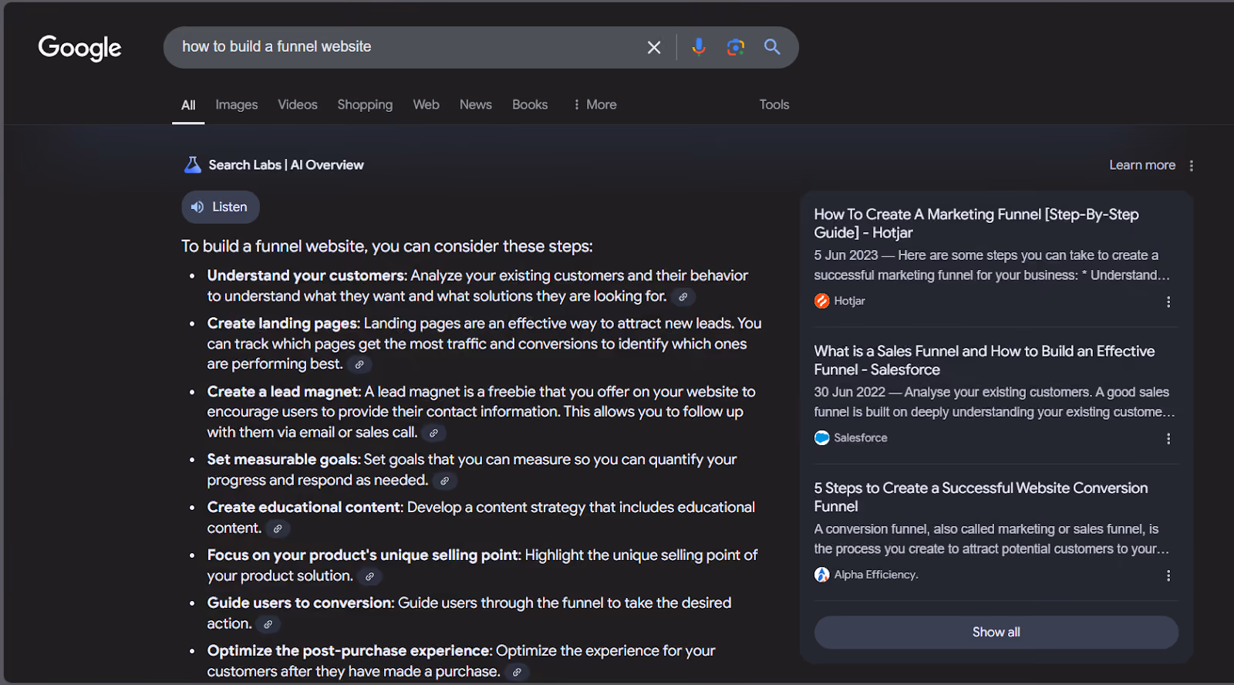Screen dimensions: 1234x685
Task: Open the Tools options
Action: click(774, 104)
